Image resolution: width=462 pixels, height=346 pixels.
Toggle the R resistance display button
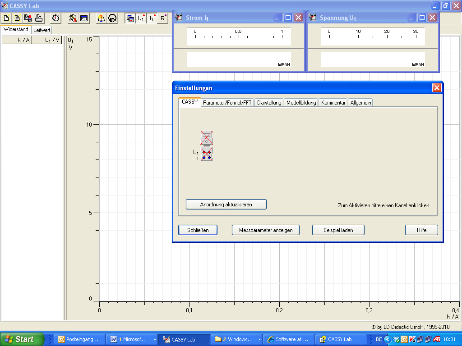pyautogui.click(x=163, y=18)
